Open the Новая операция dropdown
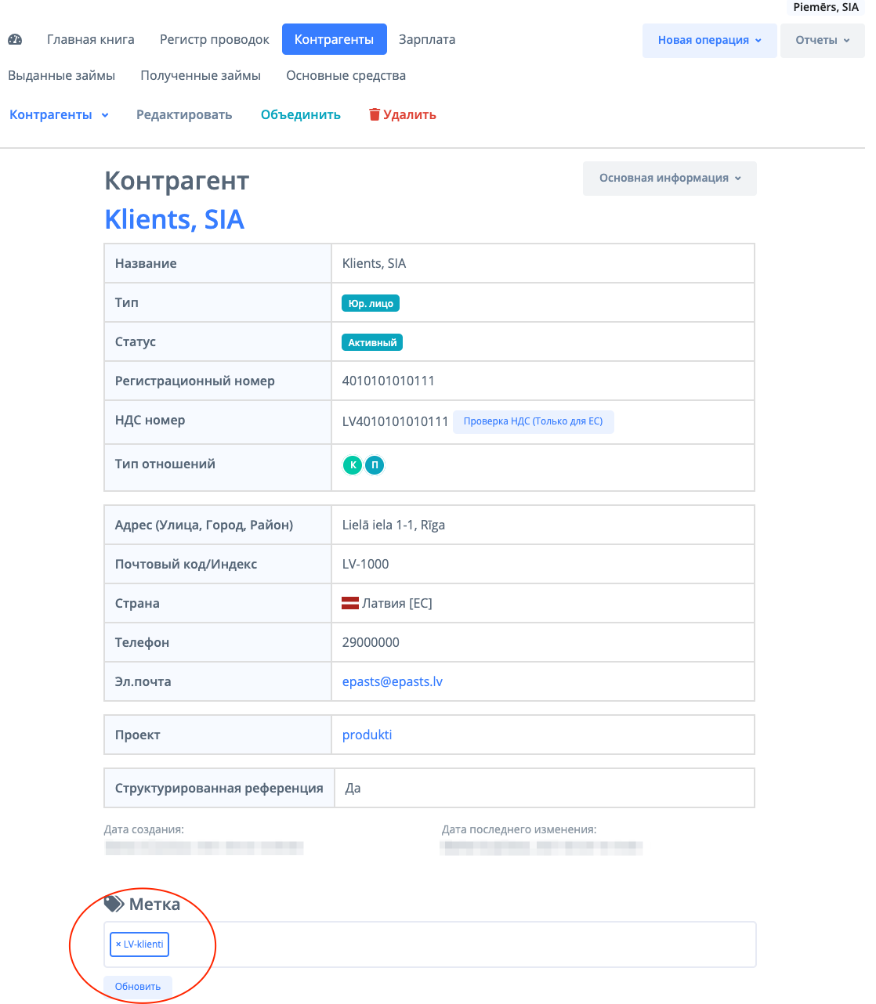Image resolution: width=876 pixels, height=1004 pixels. [709, 40]
